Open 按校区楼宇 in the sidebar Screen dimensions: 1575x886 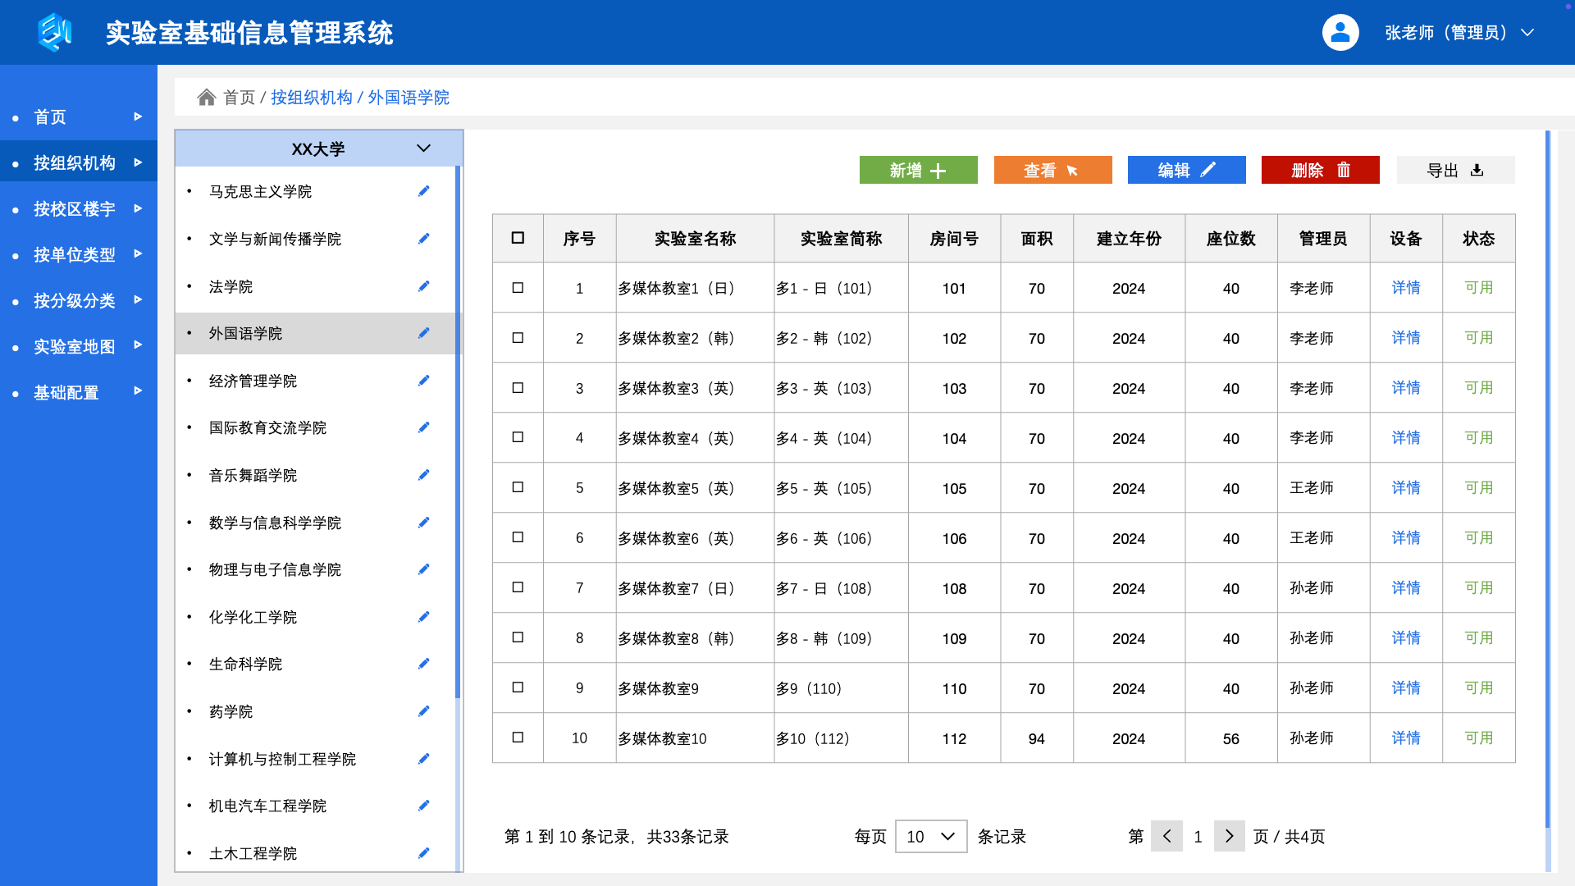pyautogui.click(x=74, y=209)
